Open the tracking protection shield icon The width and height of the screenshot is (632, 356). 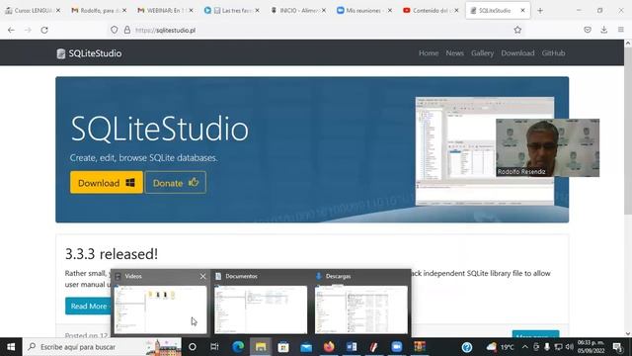[115, 30]
